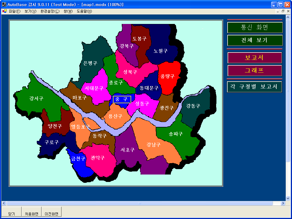Click the 그래프 graph button

pyautogui.click(x=255, y=70)
